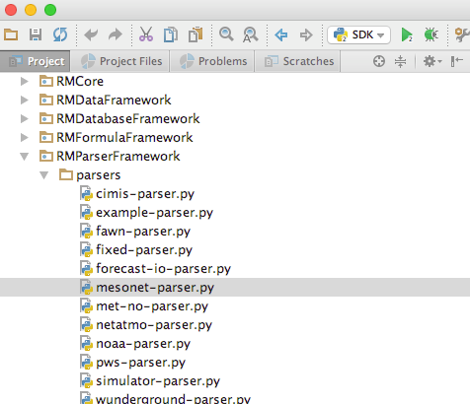Click the Find magnifier icon
Image resolution: width=470 pixels, height=404 pixels.
[x=226, y=34]
